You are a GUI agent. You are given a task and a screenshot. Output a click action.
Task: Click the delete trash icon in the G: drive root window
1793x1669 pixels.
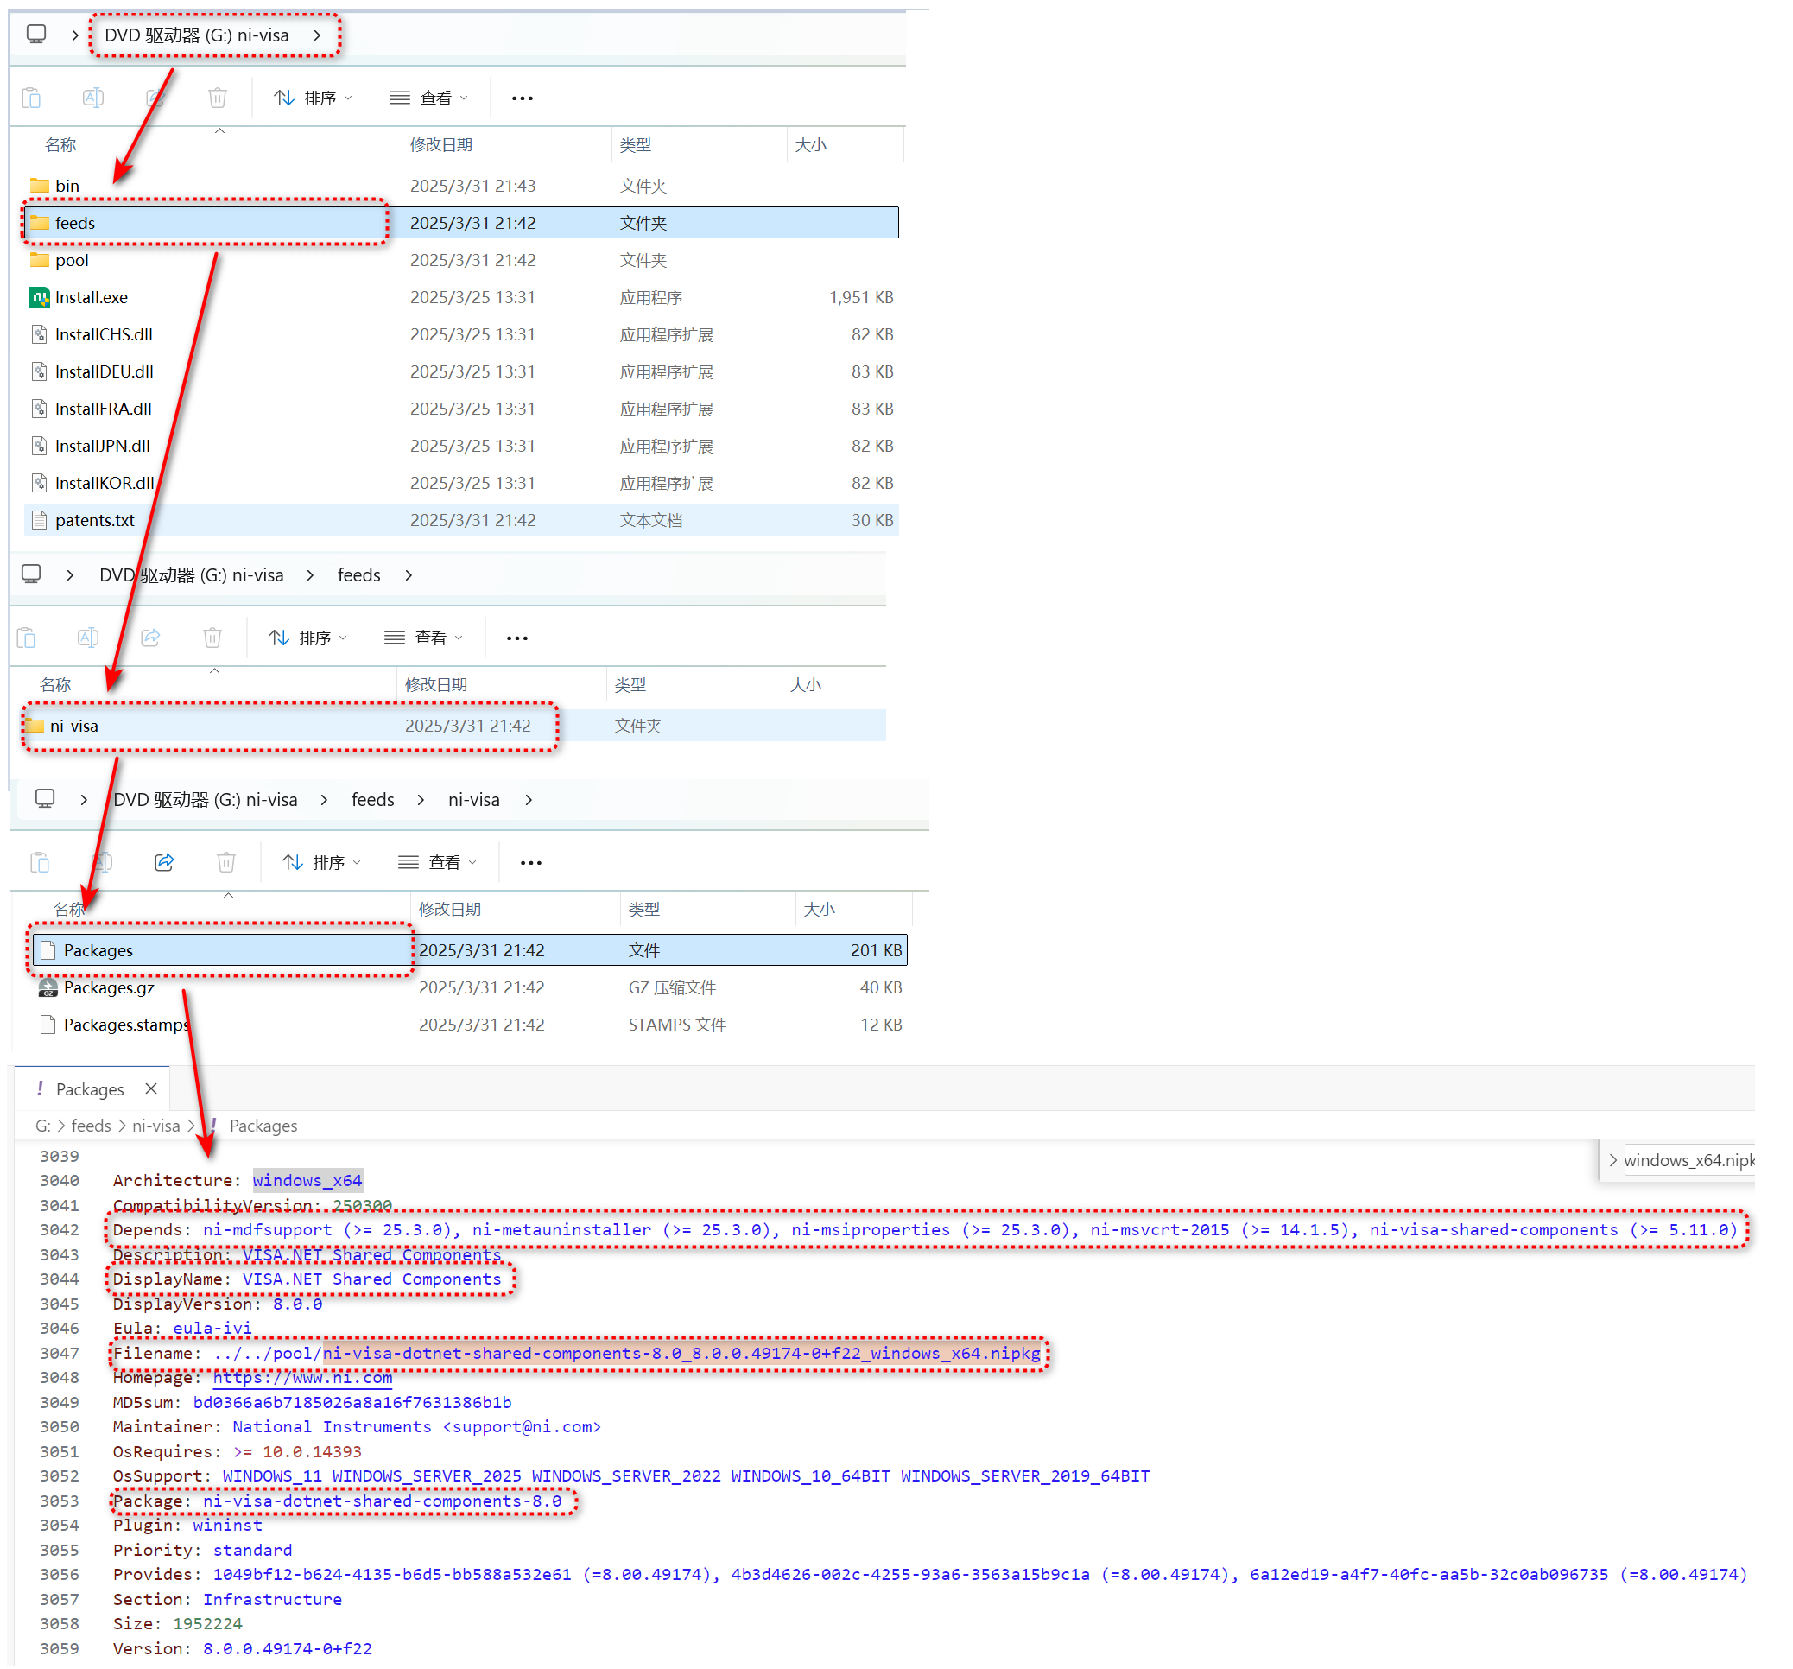click(218, 98)
